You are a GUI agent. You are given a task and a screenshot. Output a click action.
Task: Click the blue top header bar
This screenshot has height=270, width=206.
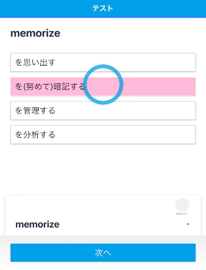pos(165,8)
